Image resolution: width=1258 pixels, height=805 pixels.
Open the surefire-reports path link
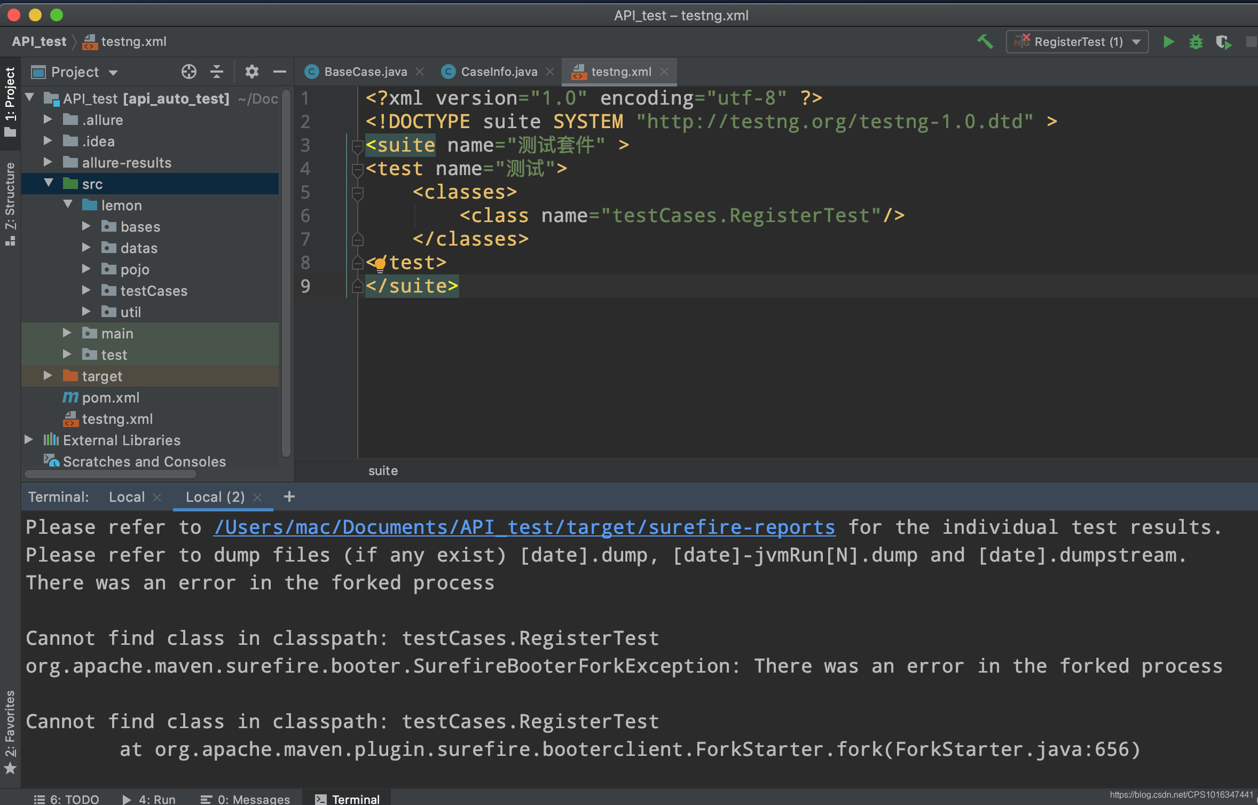523,527
